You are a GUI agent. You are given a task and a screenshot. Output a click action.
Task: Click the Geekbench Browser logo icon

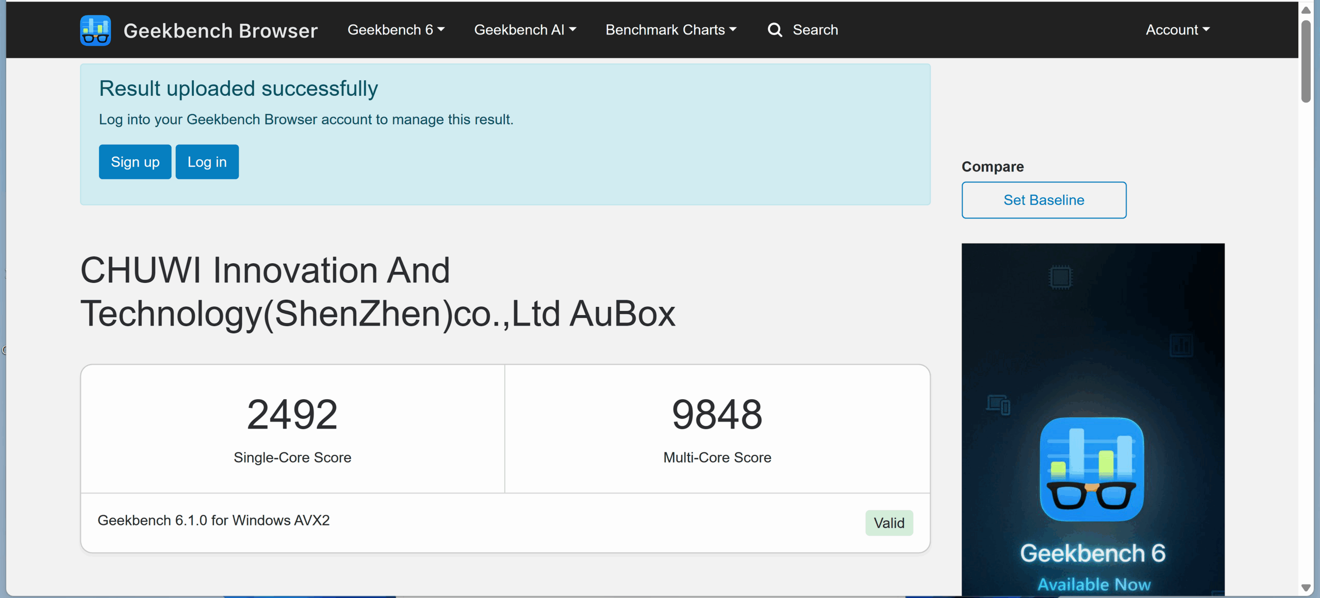click(95, 30)
